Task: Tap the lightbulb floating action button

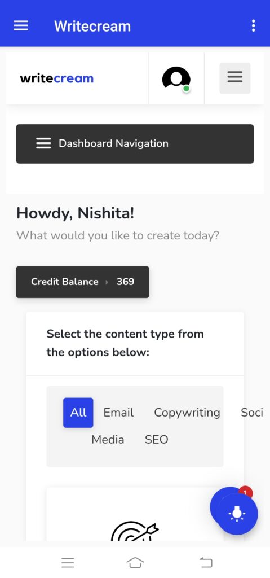Action: [237, 514]
